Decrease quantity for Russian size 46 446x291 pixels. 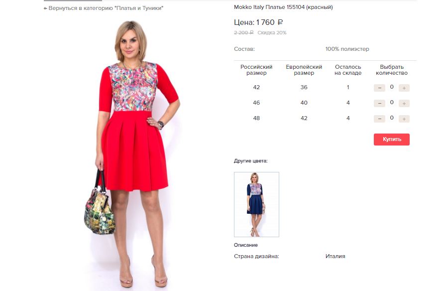(379, 103)
